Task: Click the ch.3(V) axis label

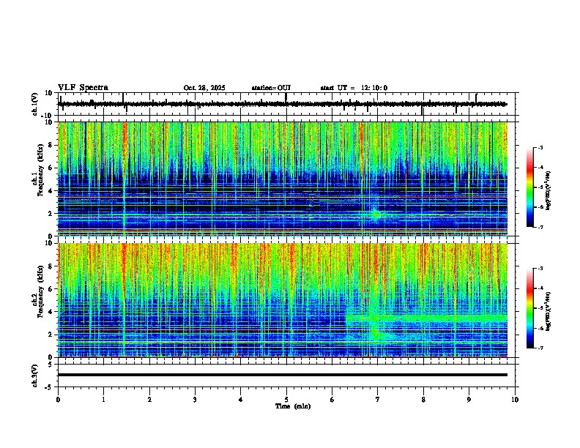Action: [35, 376]
